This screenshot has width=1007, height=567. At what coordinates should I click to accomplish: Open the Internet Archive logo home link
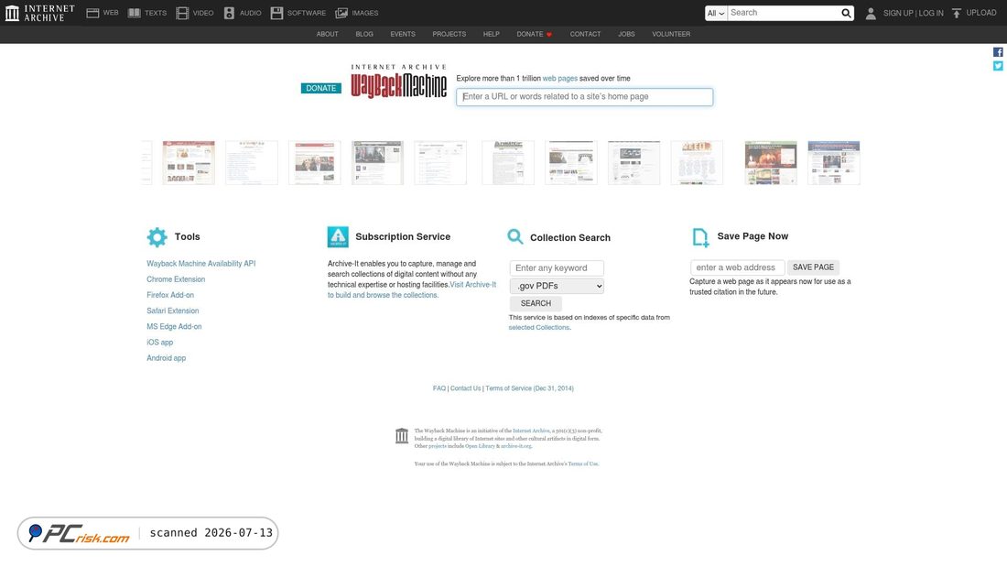pos(39,13)
